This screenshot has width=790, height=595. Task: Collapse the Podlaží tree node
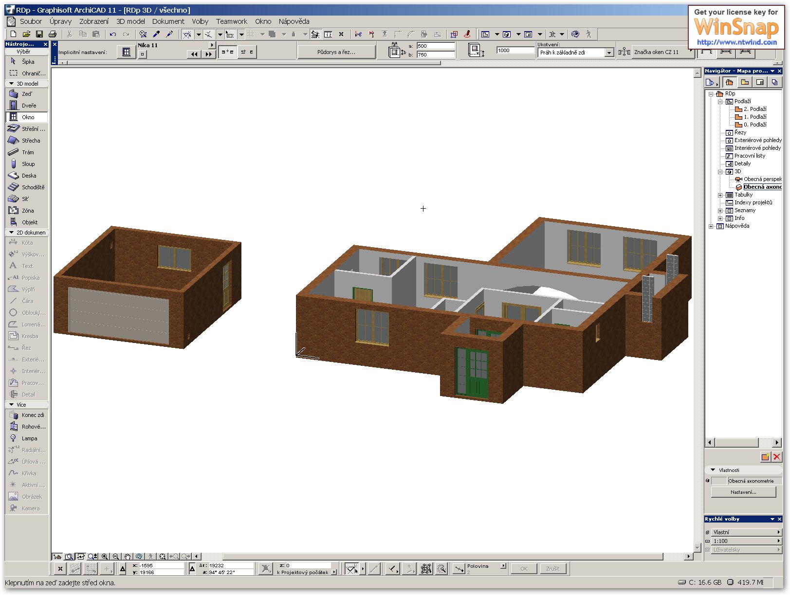[x=720, y=102]
